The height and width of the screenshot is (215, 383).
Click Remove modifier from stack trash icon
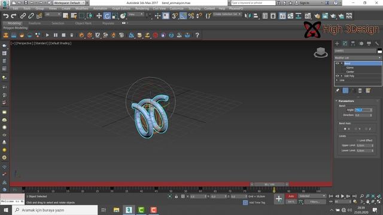(x=360, y=90)
